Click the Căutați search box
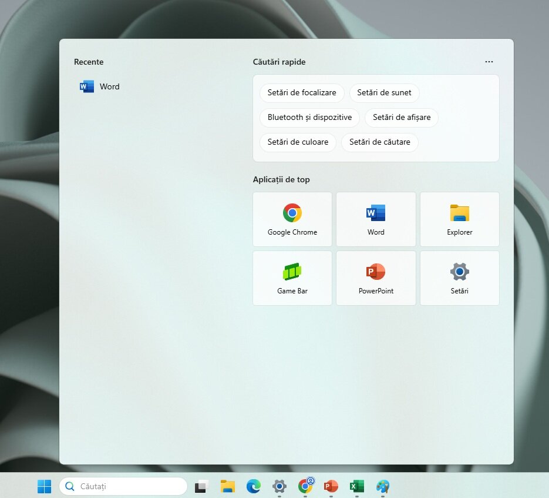 click(123, 486)
